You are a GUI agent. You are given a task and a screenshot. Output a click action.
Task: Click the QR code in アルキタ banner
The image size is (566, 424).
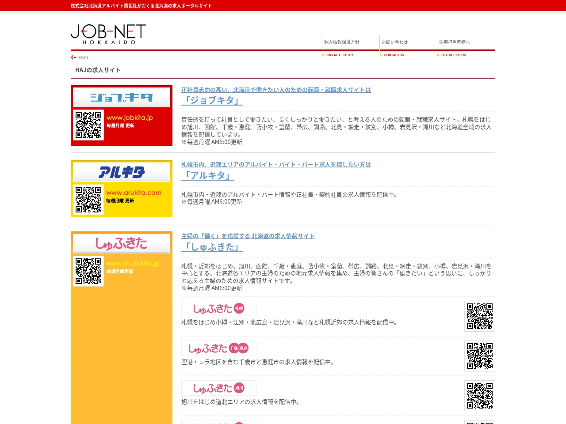coord(88,200)
